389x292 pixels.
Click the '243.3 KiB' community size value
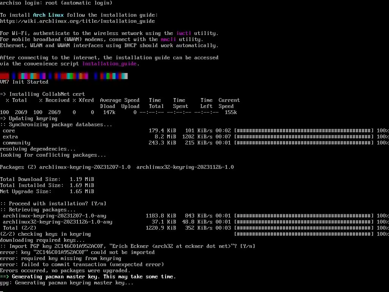pyautogui.click(x=162, y=143)
